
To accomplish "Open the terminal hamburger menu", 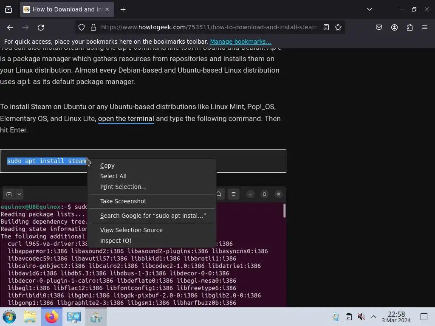I will click(234, 194).
